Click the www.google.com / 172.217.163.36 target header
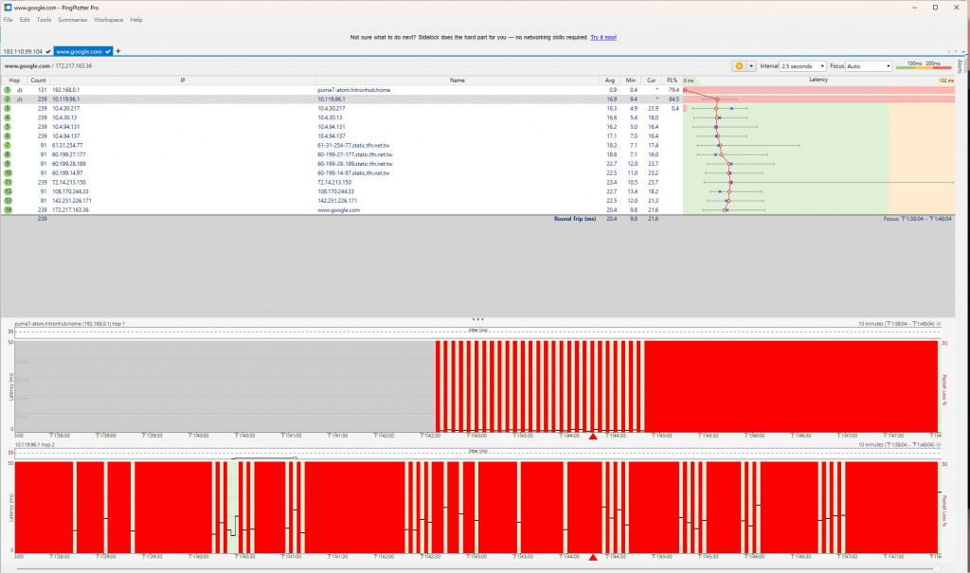The width and height of the screenshot is (970, 573). (48, 65)
